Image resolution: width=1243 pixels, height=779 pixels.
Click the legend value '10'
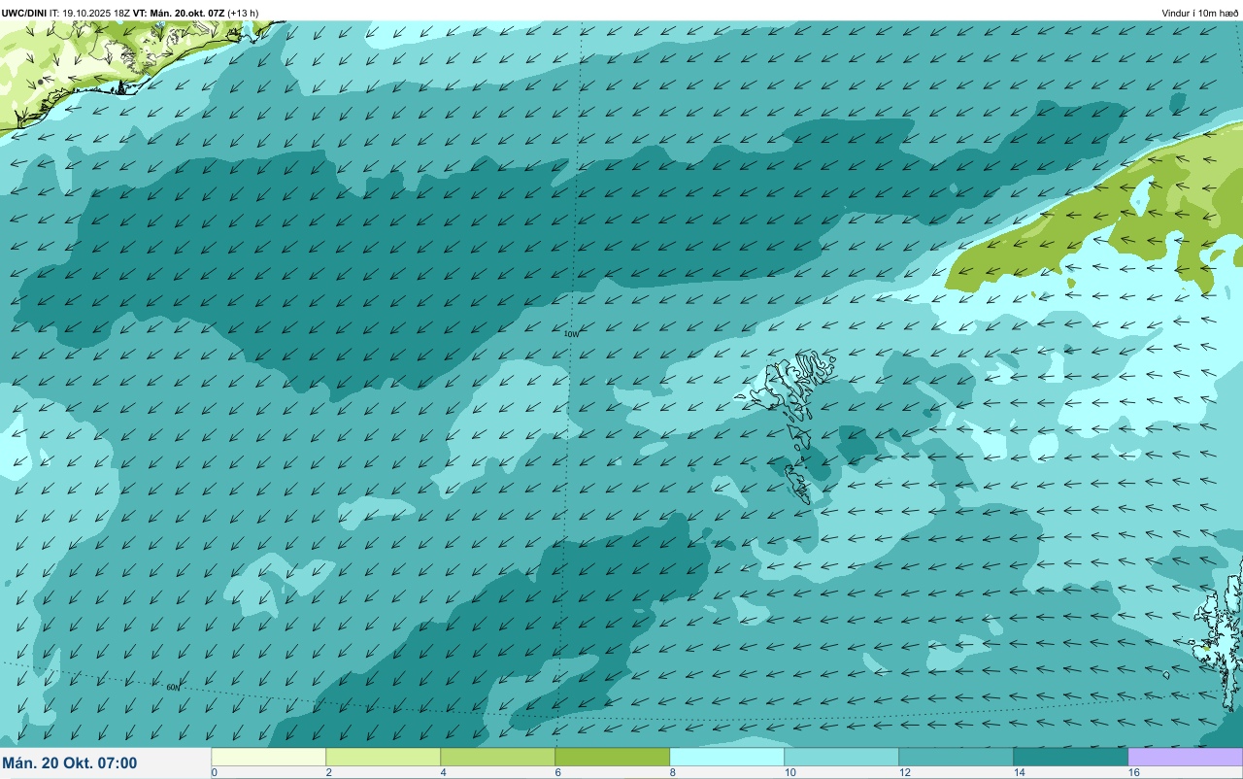pos(790,772)
